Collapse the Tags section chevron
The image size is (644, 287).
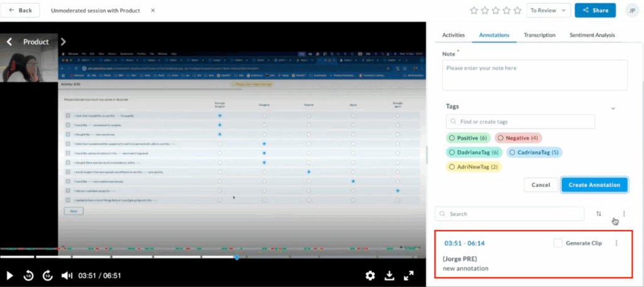coord(613,108)
